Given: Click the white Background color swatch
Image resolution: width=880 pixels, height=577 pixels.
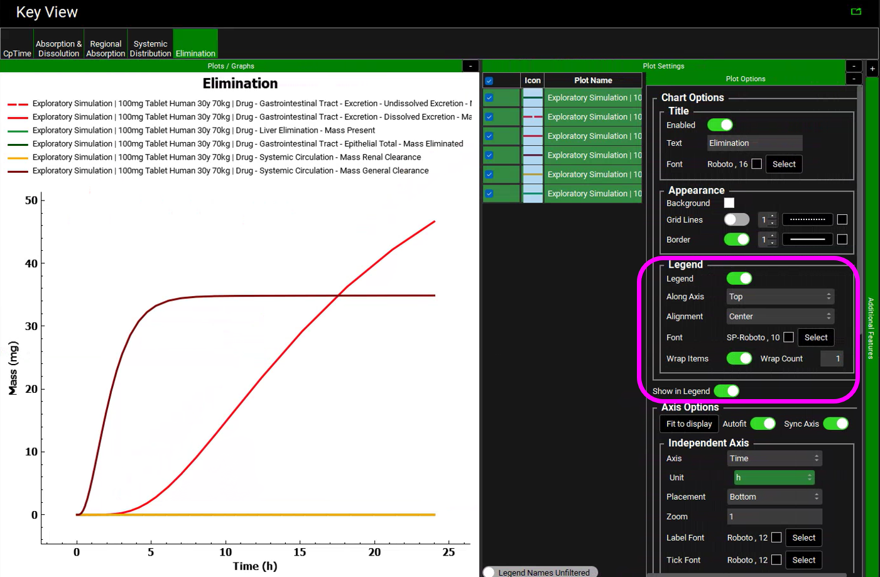Looking at the screenshot, I should point(729,203).
